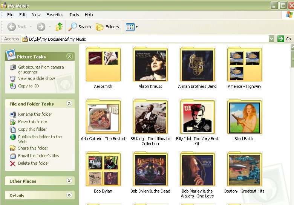Choose Publish this folder to the Web
The width and height of the screenshot is (294, 205).
(x=40, y=139)
